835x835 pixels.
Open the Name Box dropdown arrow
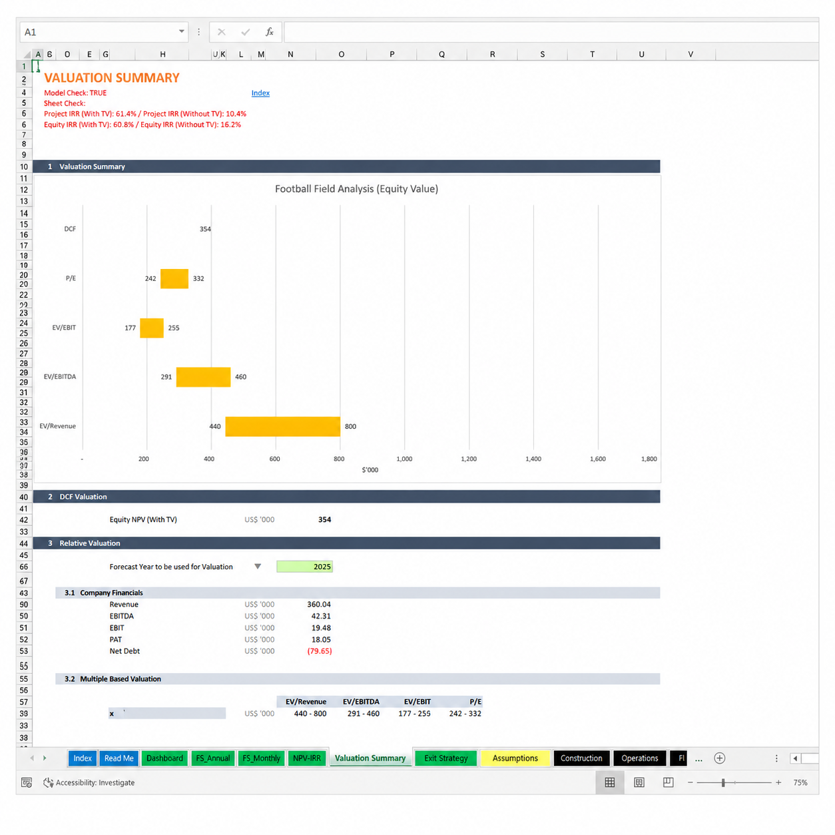tap(181, 32)
